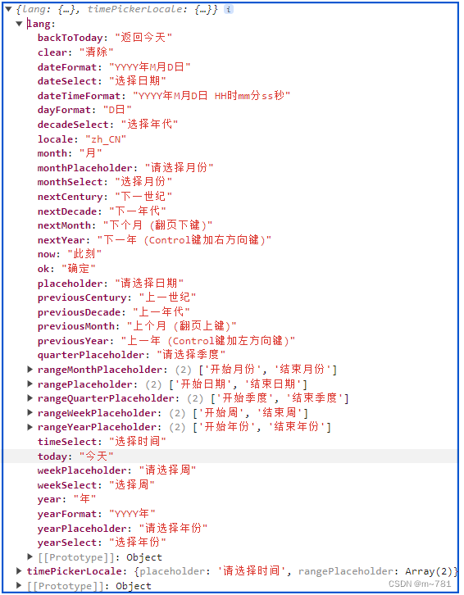464x595 pixels.
Task: Click the ok property row
Action: click(66, 269)
